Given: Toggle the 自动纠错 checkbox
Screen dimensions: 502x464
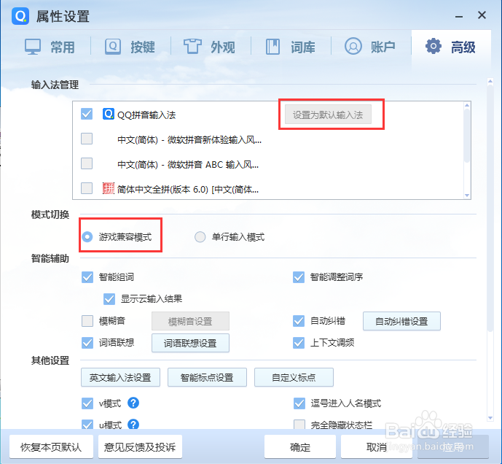Looking at the screenshot, I should pyautogui.click(x=299, y=321).
